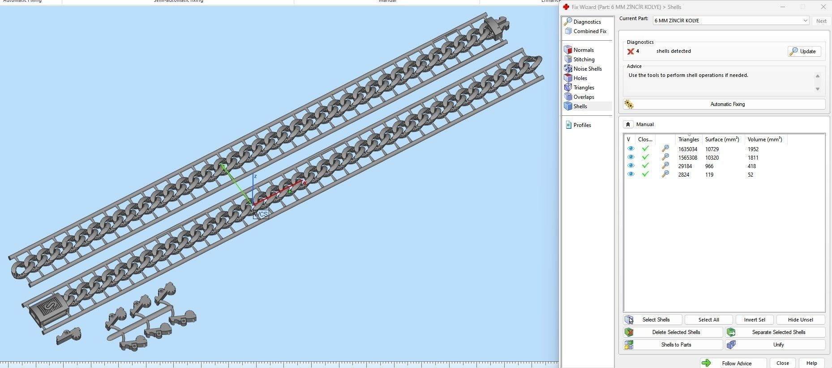Open Combined Fix via its icon
Image resolution: width=832 pixels, height=368 pixels.
click(568, 31)
